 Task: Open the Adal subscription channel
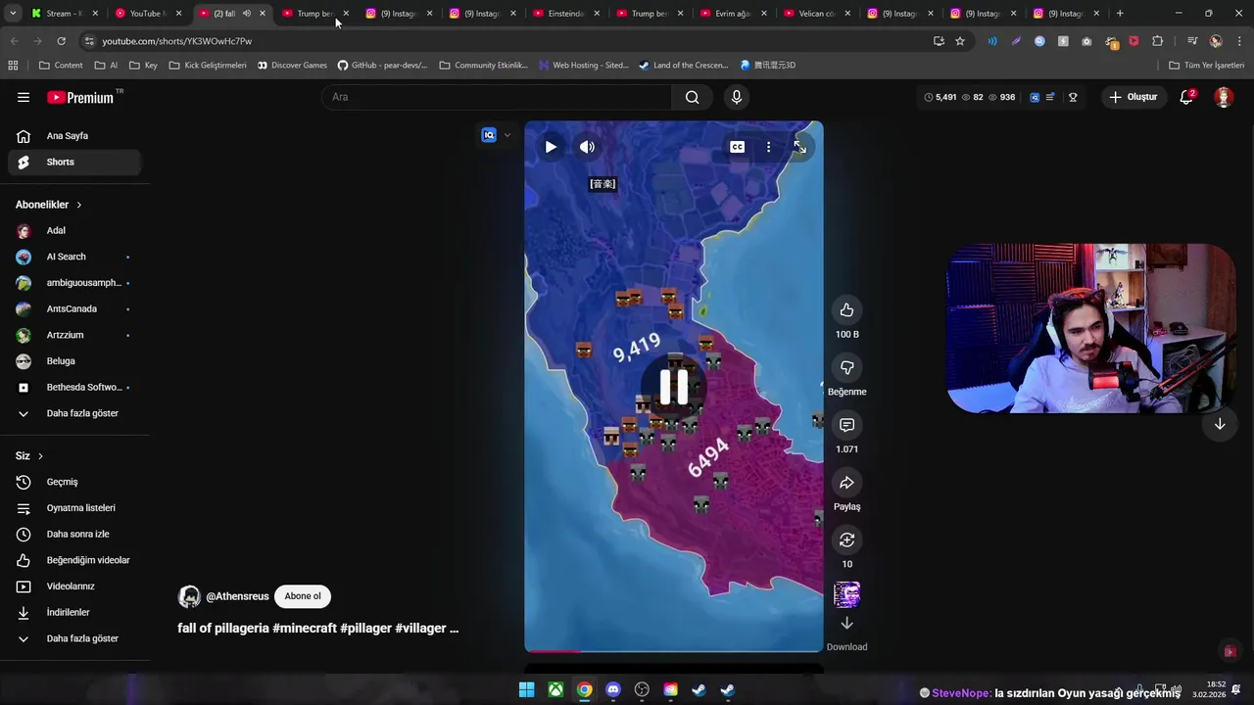74,230
